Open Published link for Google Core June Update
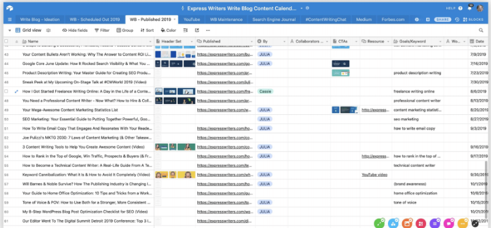 tap(225, 64)
